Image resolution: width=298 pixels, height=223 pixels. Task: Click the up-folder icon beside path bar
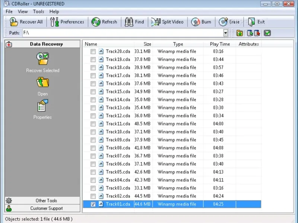240,33
